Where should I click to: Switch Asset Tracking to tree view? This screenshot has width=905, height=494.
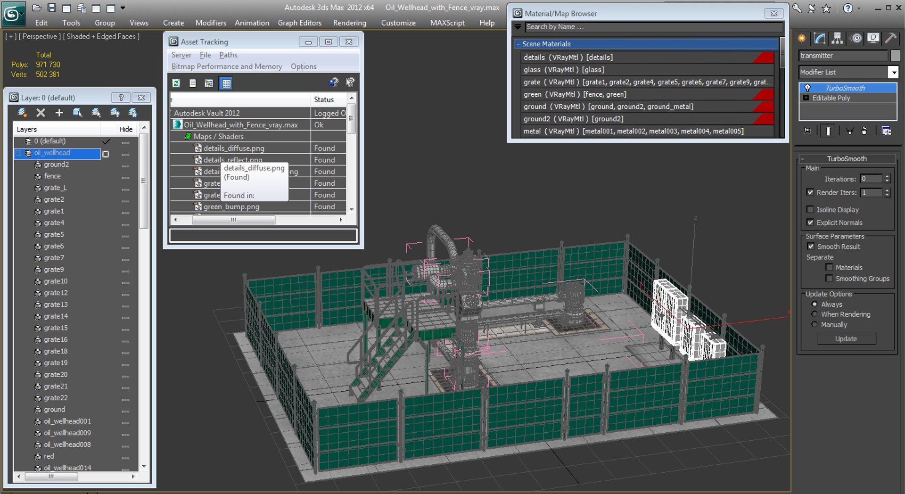209,83
